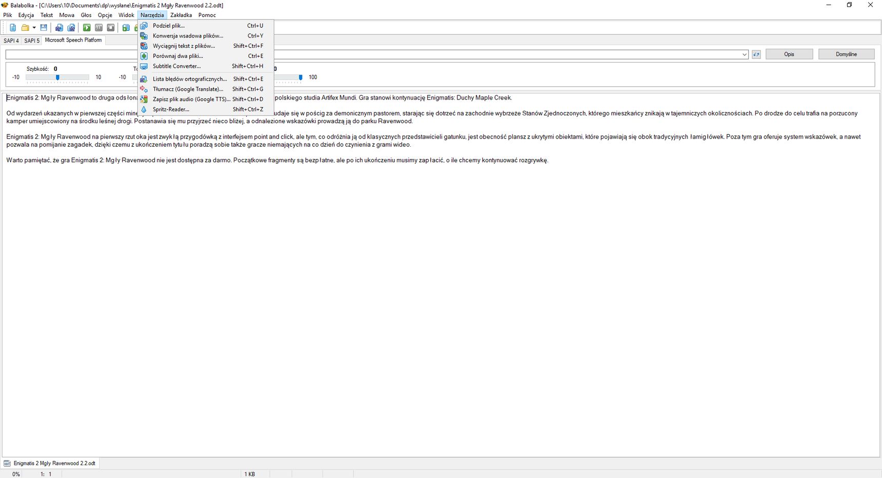Click the split and save audio icon
This screenshot has height=478, width=882.
click(71, 28)
